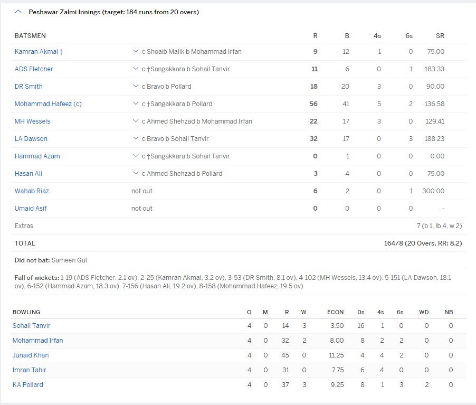
Task: Expand DR Smith dismissal chevron
Action: coord(136,87)
